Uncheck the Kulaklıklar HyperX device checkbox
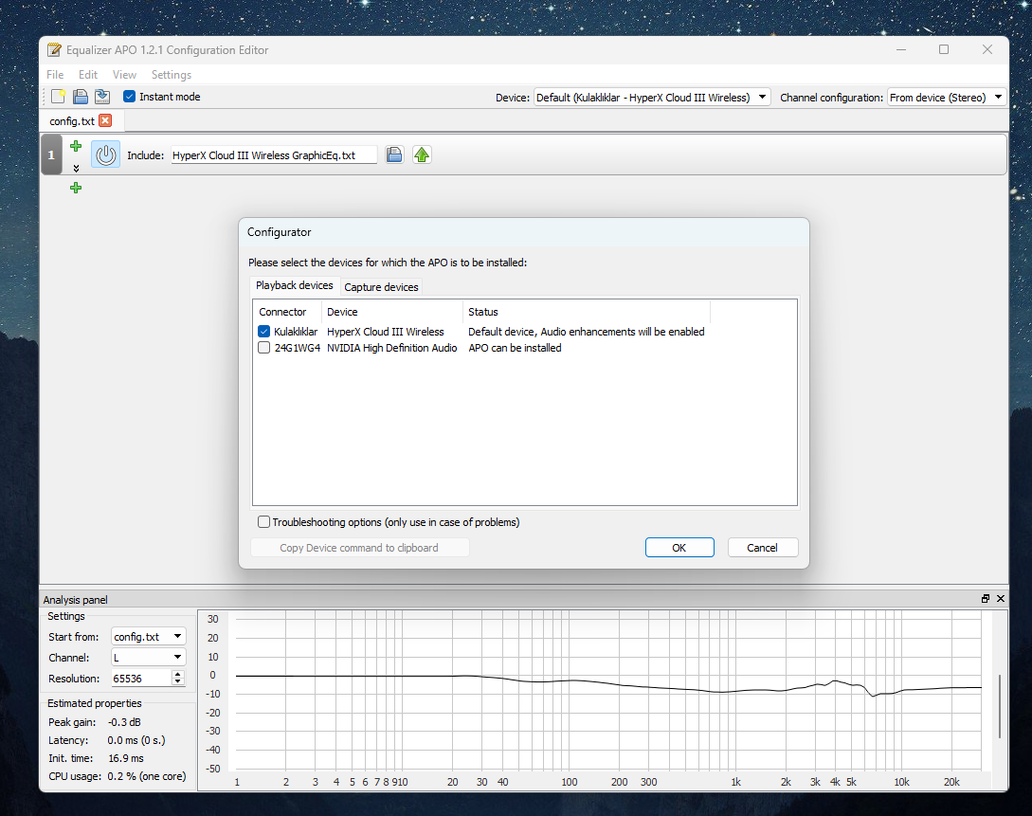This screenshot has width=1032, height=816. 264,331
